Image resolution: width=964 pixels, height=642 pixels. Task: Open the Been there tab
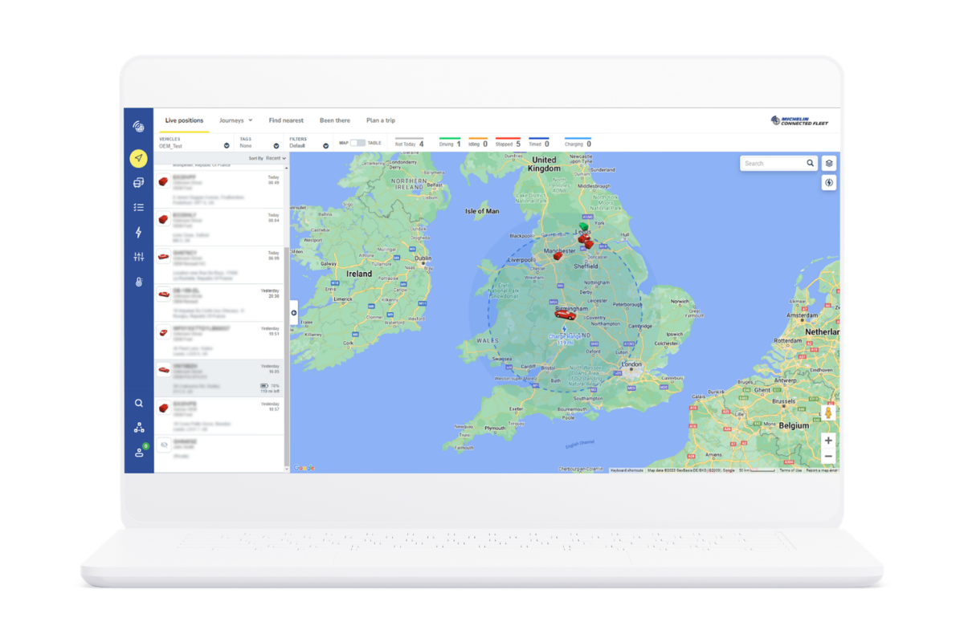pyautogui.click(x=335, y=120)
